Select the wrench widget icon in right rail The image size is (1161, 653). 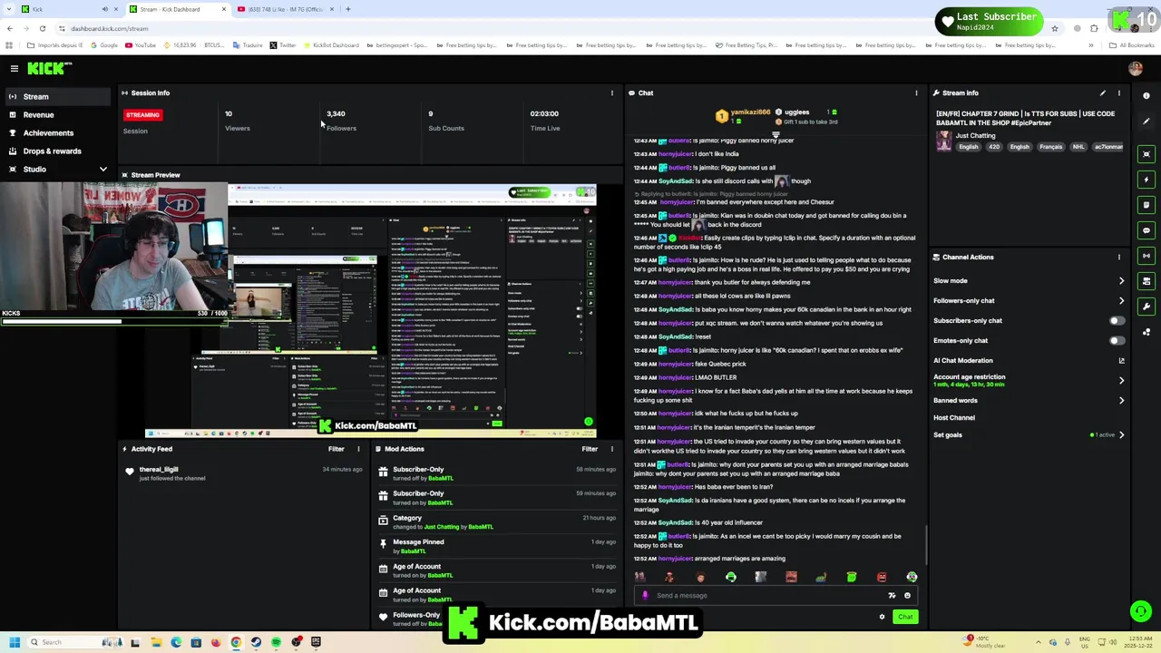(1146, 307)
